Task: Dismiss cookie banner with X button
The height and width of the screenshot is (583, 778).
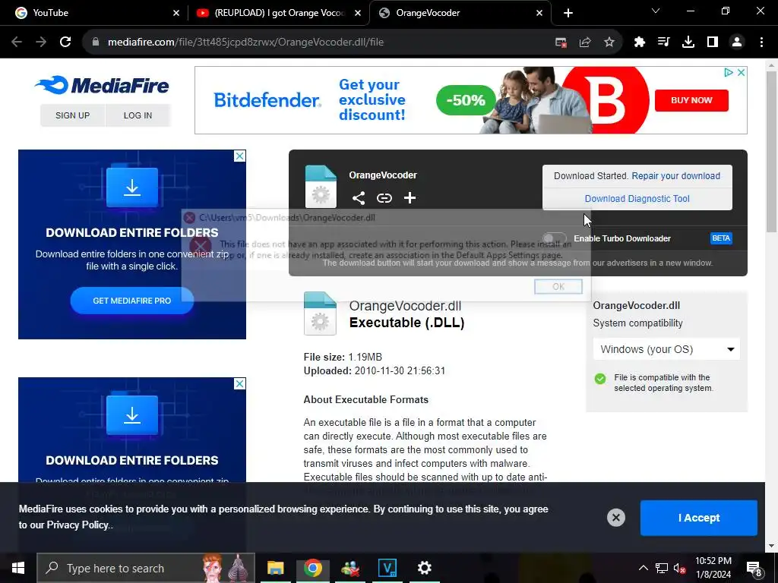Action: [x=615, y=518]
